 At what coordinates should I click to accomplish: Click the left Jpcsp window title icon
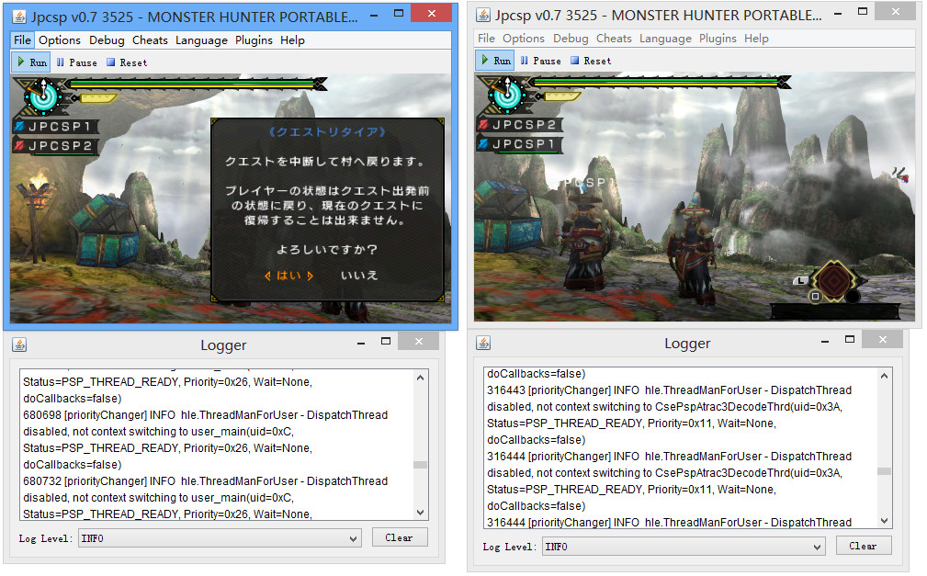pos(19,17)
